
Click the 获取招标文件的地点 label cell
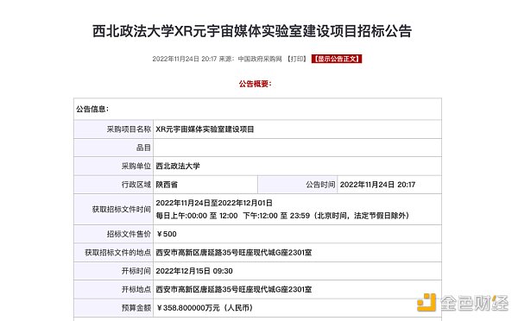tap(114, 253)
